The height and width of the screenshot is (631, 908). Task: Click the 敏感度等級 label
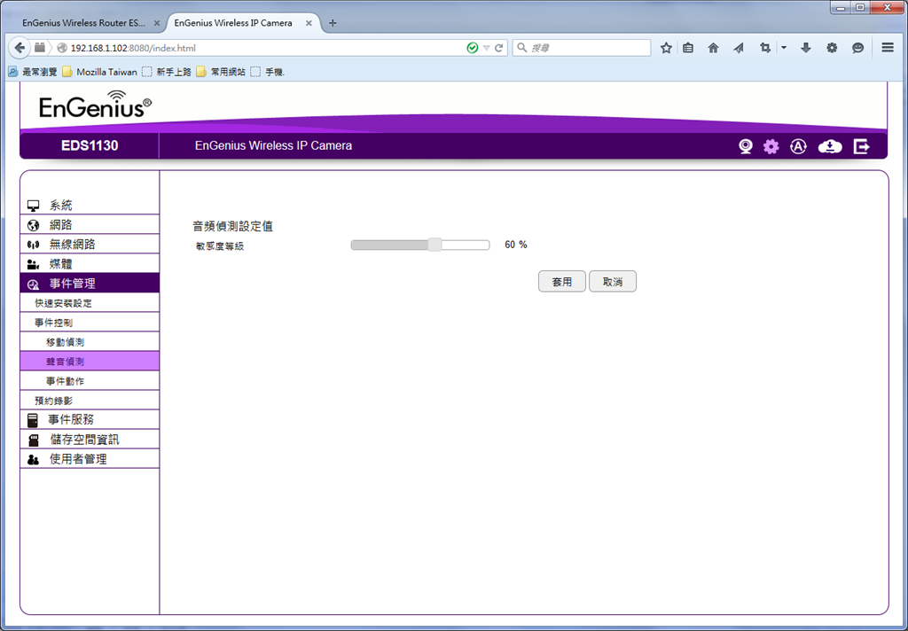pos(220,246)
